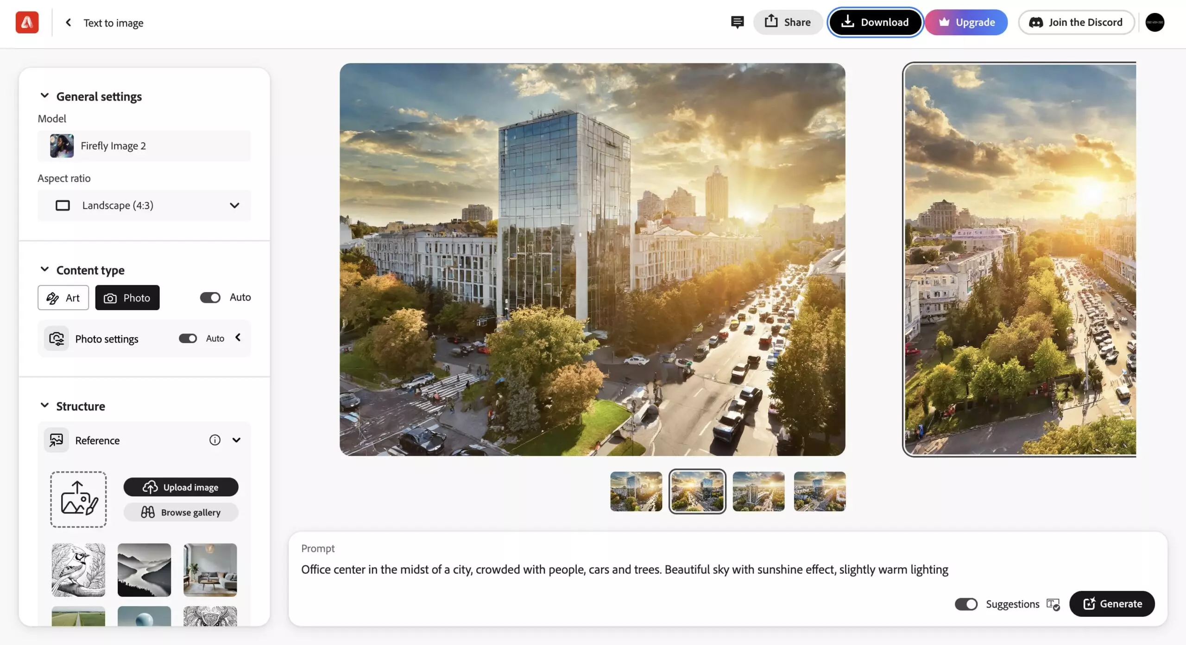Open the comments feedback icon

pyautogui.click(x=737, y=22)
